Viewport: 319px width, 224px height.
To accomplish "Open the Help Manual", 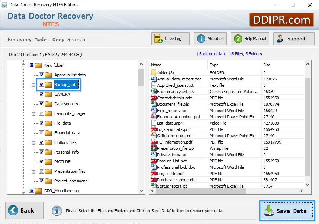I will click(250, 39).
